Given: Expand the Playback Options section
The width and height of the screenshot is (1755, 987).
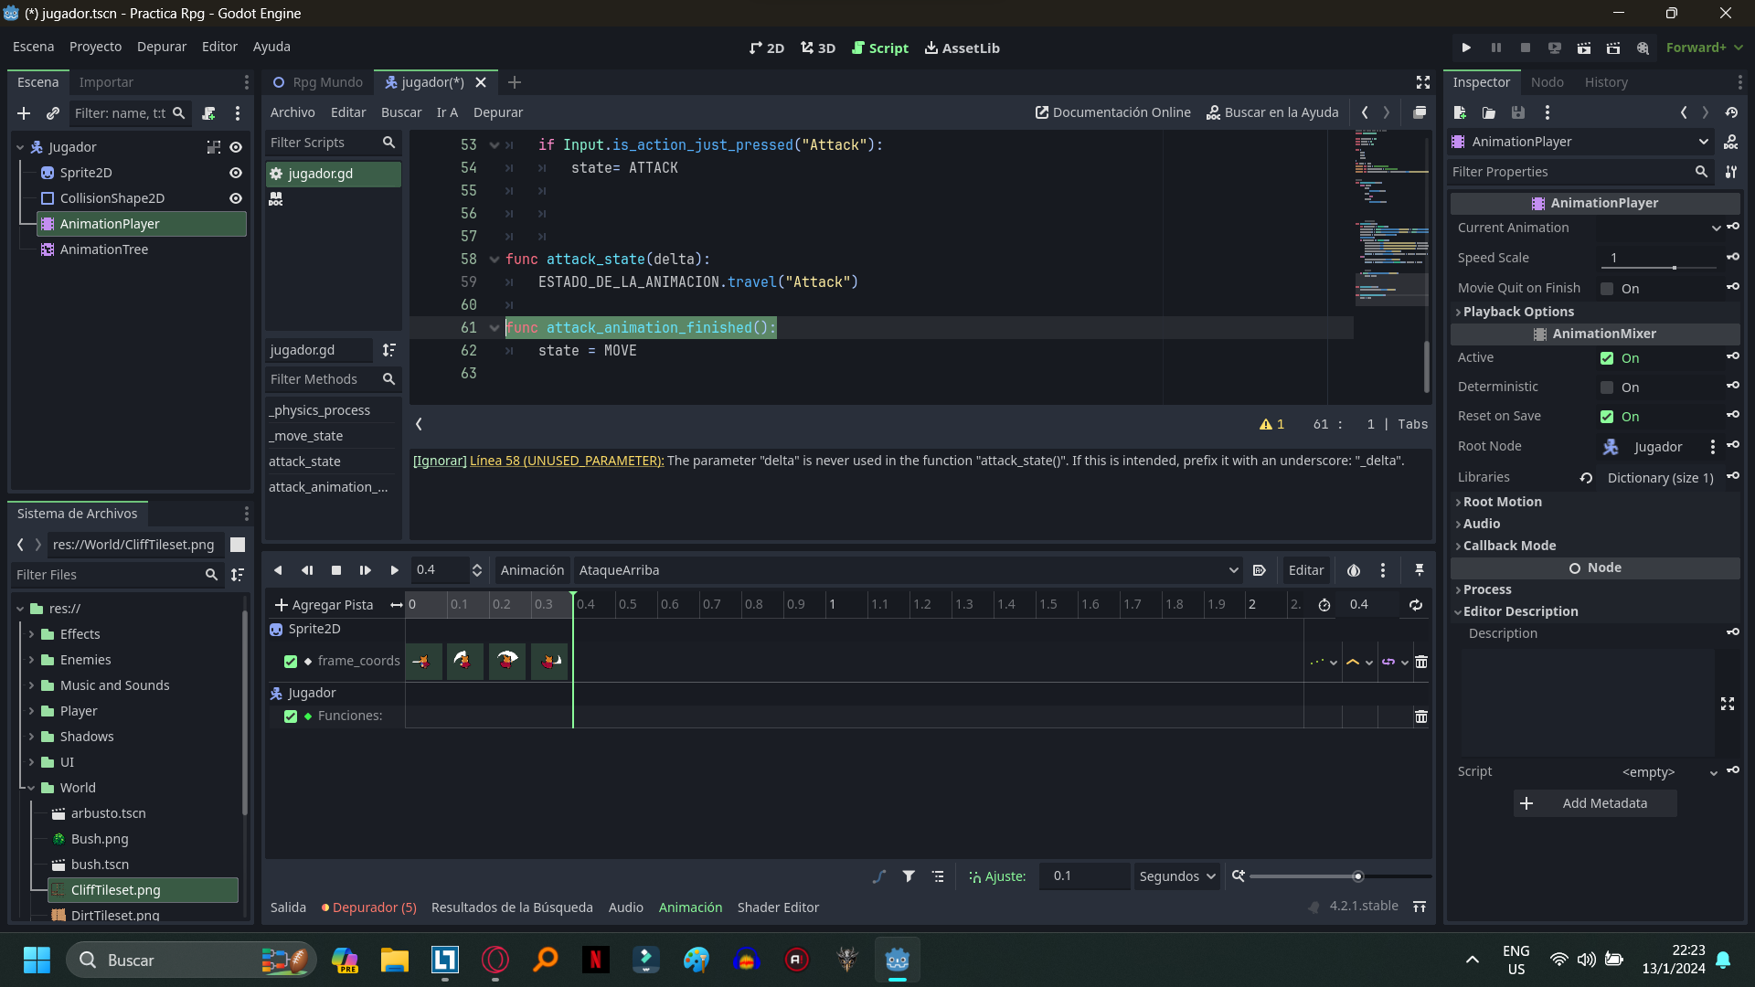Looking at the screenshot, I should 1517,312.
